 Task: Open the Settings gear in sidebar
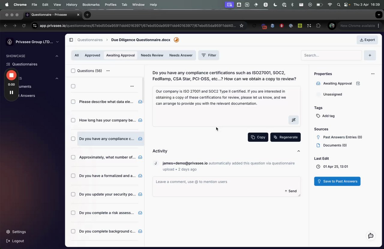8,232
